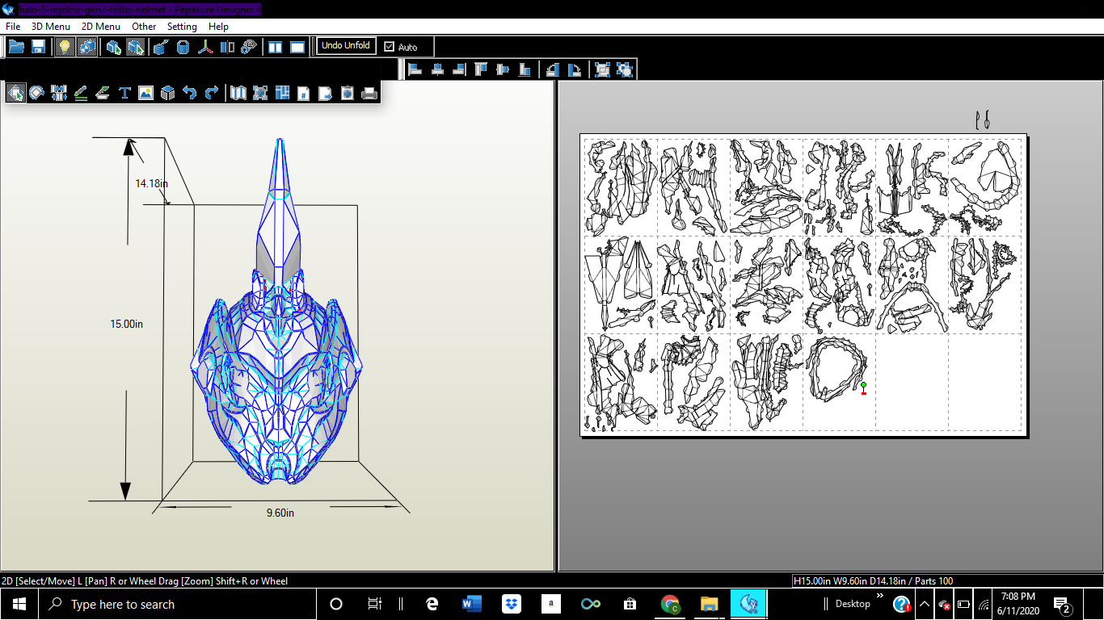
Task: Toggle the light bulb lighting icon
Action: pos(64,47)
